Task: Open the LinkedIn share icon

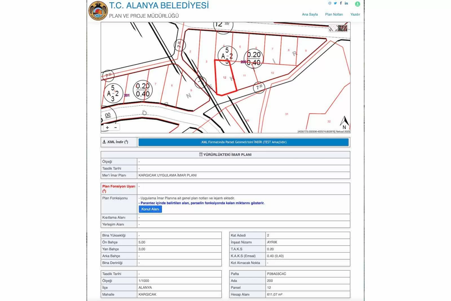Action: click(346, 3)
